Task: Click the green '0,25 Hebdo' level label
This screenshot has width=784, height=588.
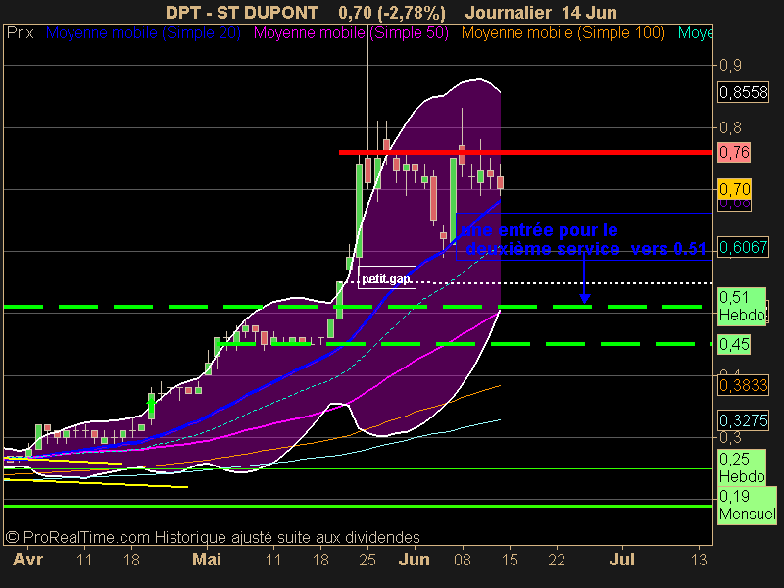Action: pyautogui.click(x=742, y=467)
